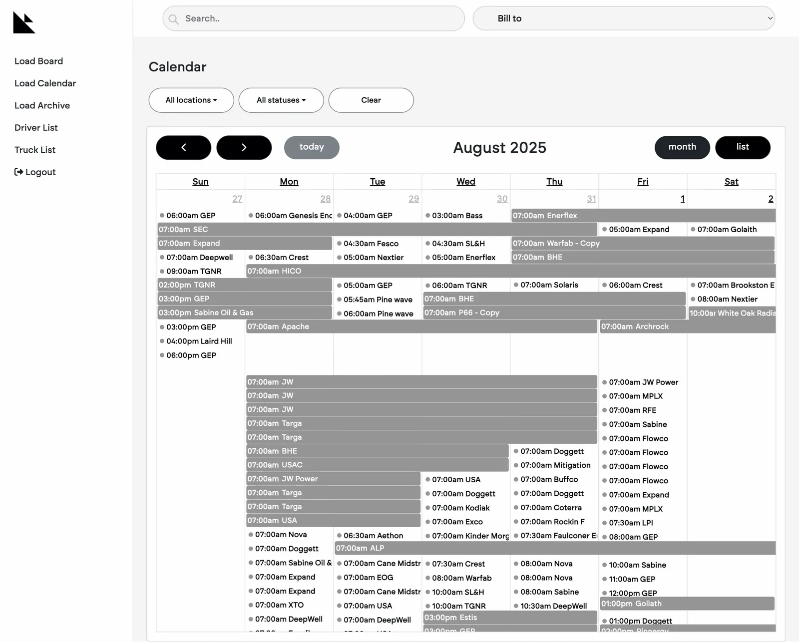The width and height of the screenshot is (799, 642).
Task: Go to previous month with left arrow
Action: pyautogui.click(x=184, y=147)
